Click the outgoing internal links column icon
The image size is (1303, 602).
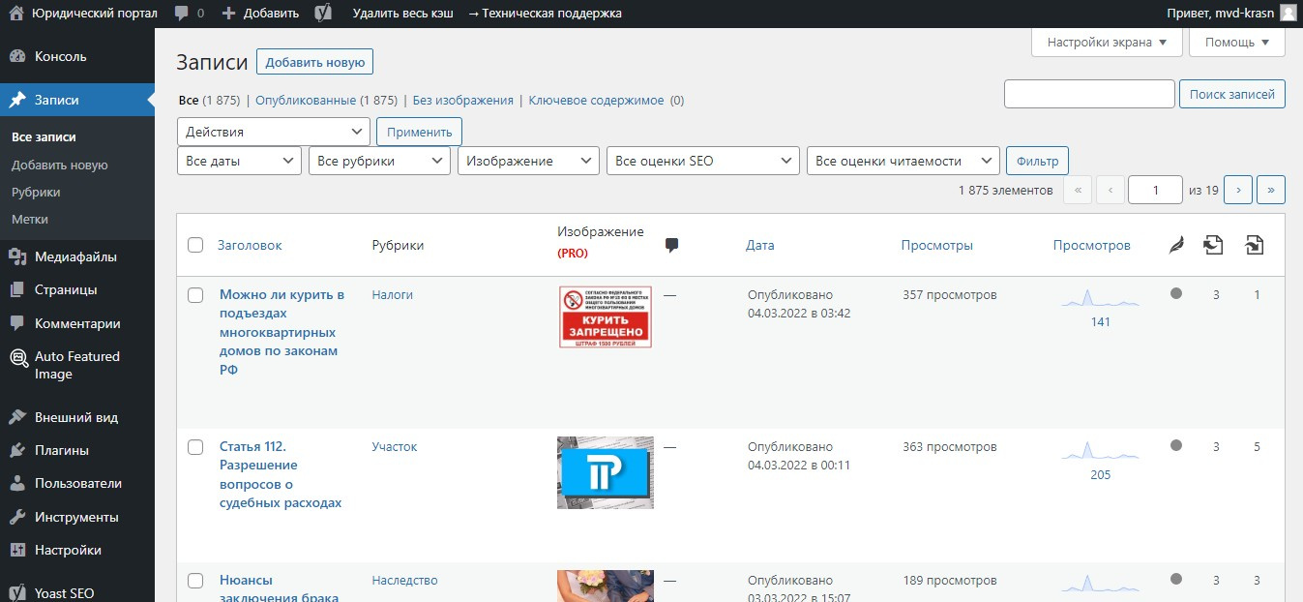coord(1213,245)
